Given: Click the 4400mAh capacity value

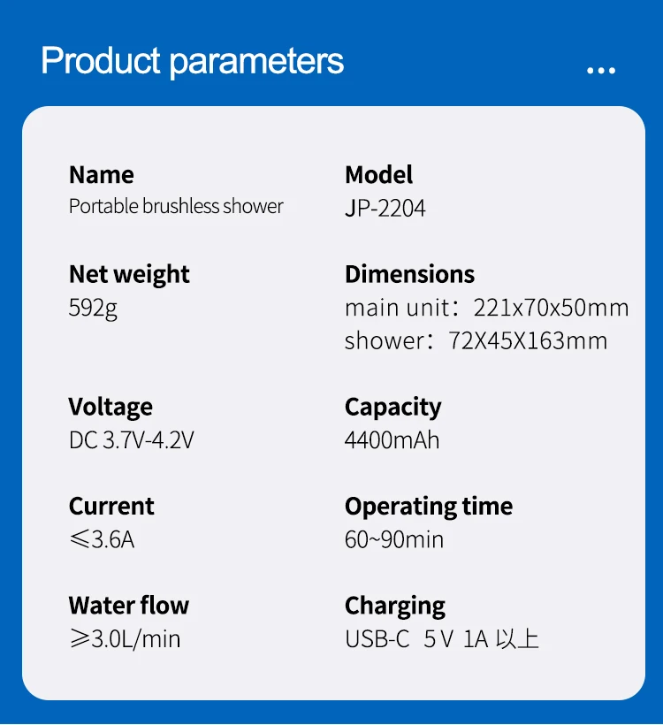Looking at the screenshot, I should tap(392, 440).
